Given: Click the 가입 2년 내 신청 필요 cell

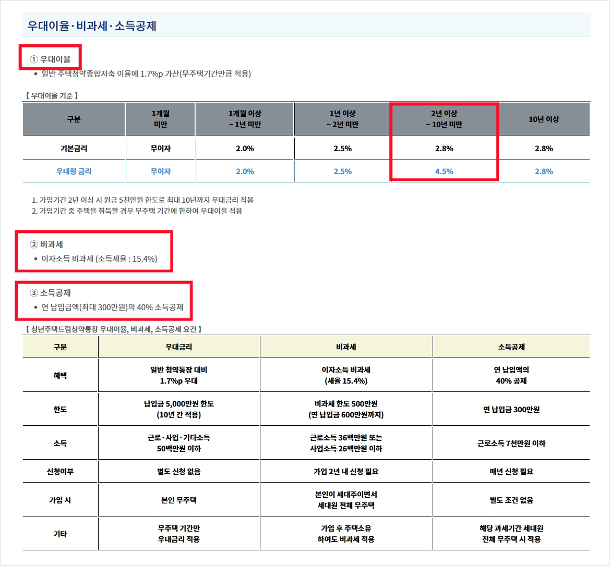Looking at the screenshot, I should 345,471.
